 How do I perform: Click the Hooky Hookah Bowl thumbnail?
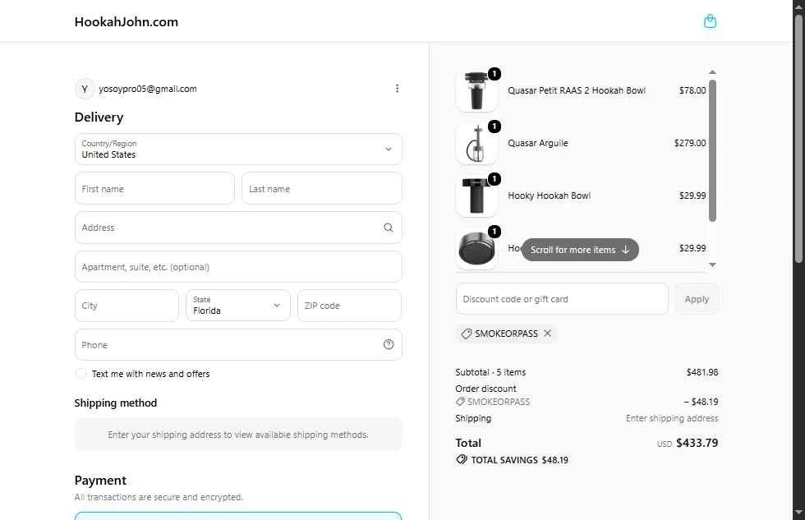point(476,196)
